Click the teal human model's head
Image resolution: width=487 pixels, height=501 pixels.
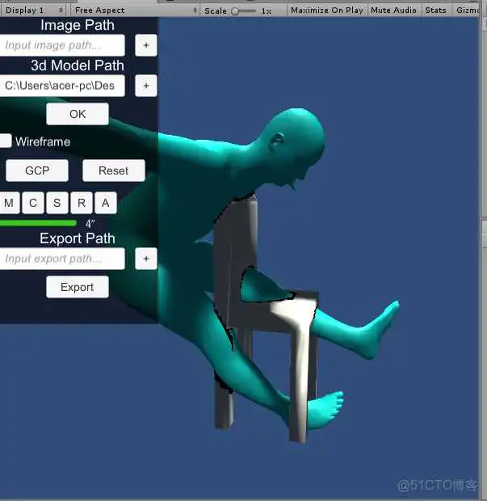pos(296,145)
